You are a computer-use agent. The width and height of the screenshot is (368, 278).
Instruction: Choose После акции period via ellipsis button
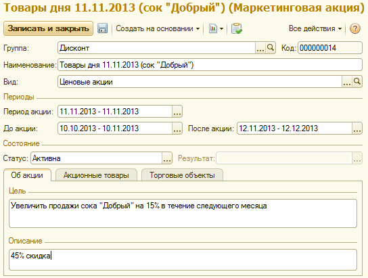pos(357,129)
